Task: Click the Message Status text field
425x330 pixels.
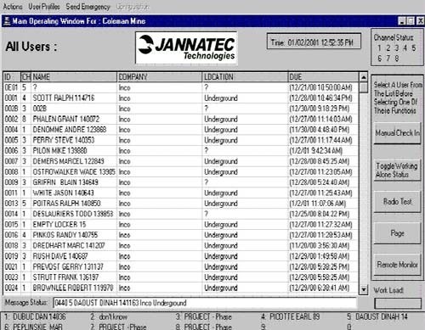Action: (x=205, y=303)
